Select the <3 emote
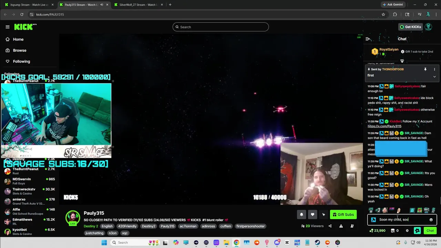Image resolution: width=441 pixels, height=248 pixels. point(378,210)
